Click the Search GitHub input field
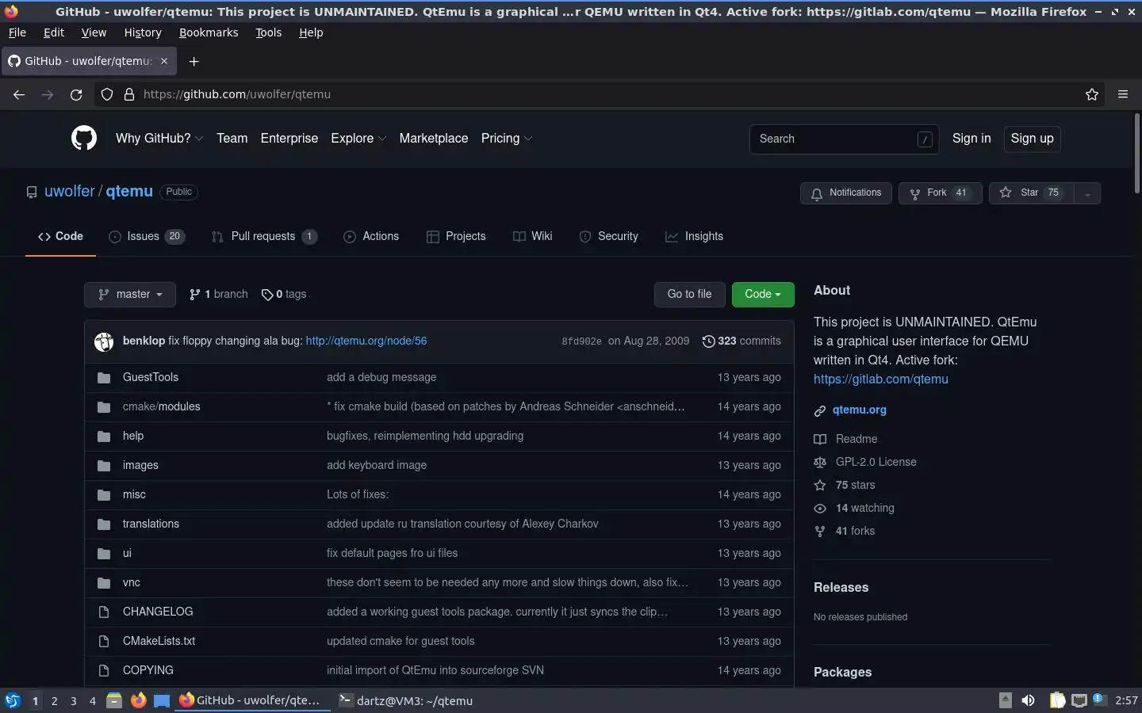This screenshot has height=713, width=1142. pos(844,139)
